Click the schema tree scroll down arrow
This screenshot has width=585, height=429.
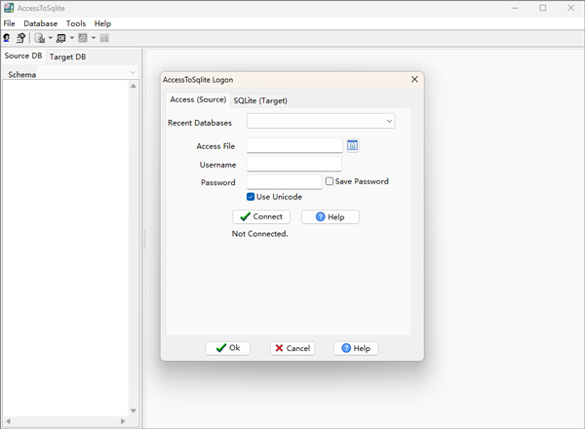(134, 410)
